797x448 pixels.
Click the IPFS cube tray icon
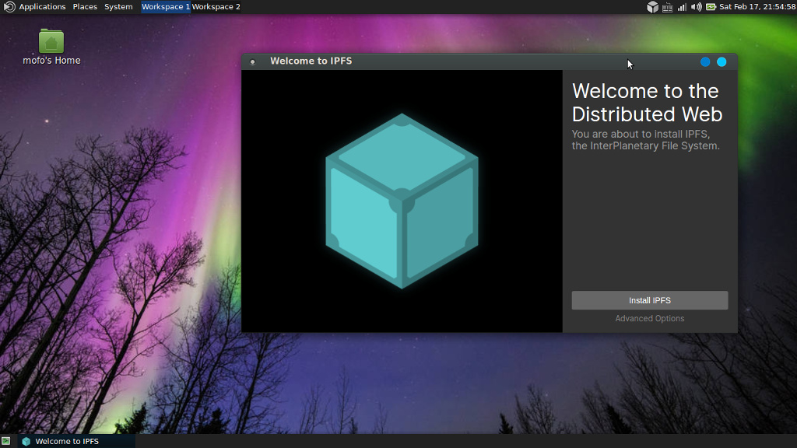click(652, 7)
